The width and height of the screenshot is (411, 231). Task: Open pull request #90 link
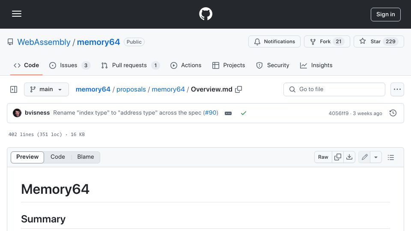[211, 113]
